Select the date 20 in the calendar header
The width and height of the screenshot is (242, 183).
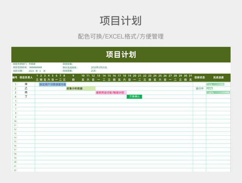[x=135, y=75]
